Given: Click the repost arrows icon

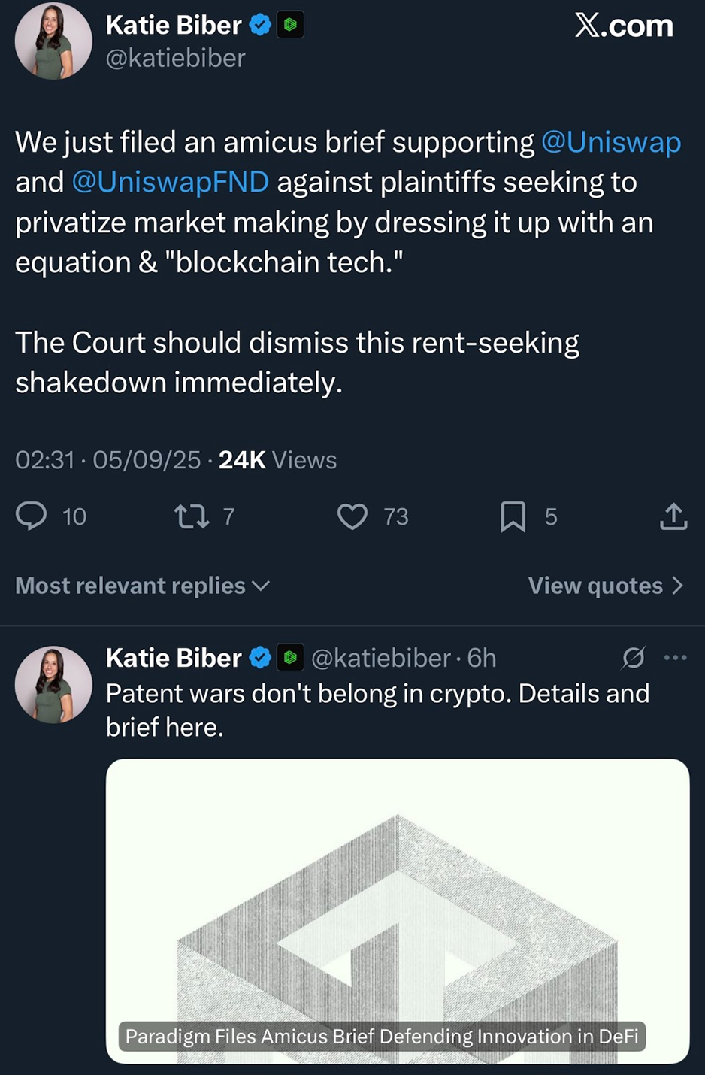Looking at the screenshot, I should 192,516.
